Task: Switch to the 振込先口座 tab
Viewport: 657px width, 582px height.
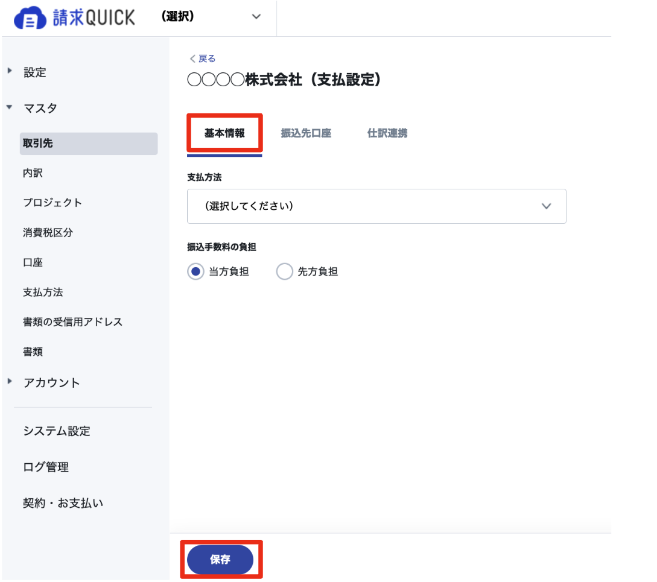Action: pos(306,133)
